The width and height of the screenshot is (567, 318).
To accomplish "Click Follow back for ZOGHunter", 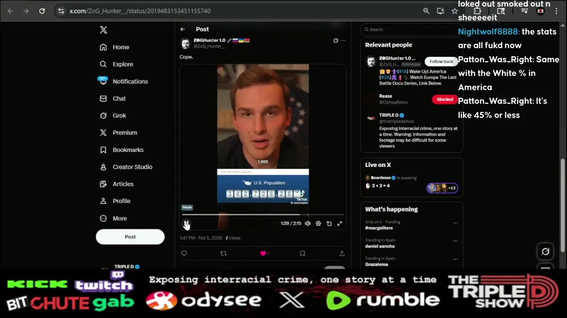I will click(441, 61).
